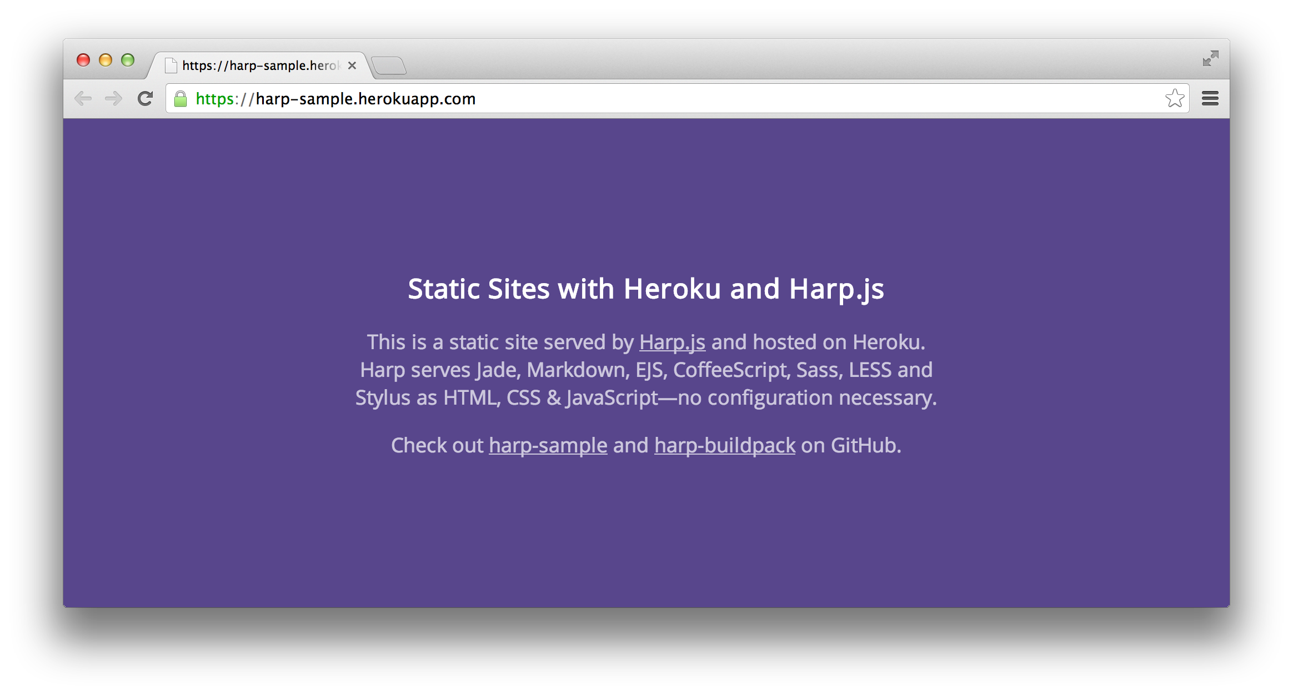Close the harp-sample tab
Screen dimensions: 1293x695
click(x=352, y=66)
